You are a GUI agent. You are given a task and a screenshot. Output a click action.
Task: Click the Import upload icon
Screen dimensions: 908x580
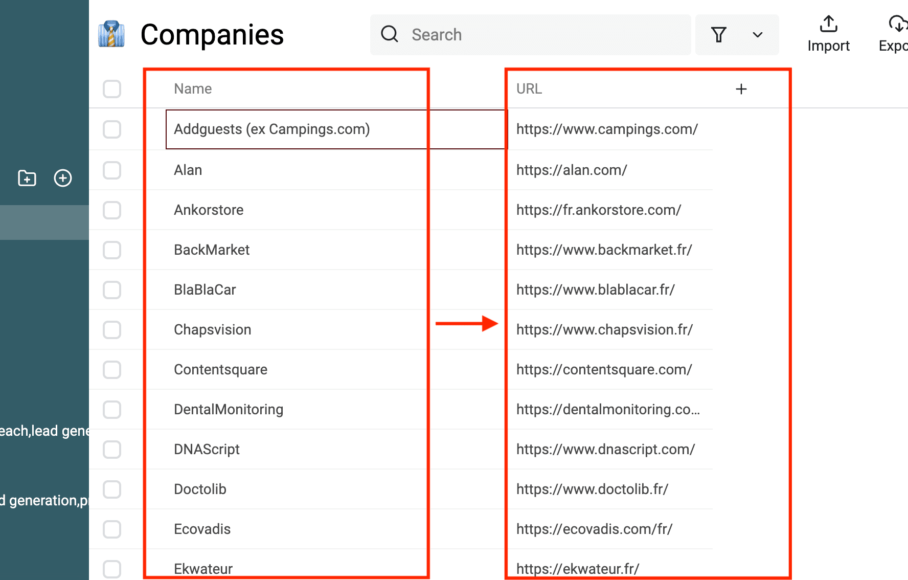click(828, 24)
